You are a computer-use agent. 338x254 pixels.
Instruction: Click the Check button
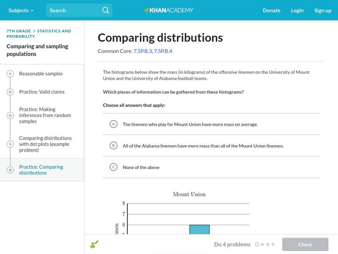point(305,245)
